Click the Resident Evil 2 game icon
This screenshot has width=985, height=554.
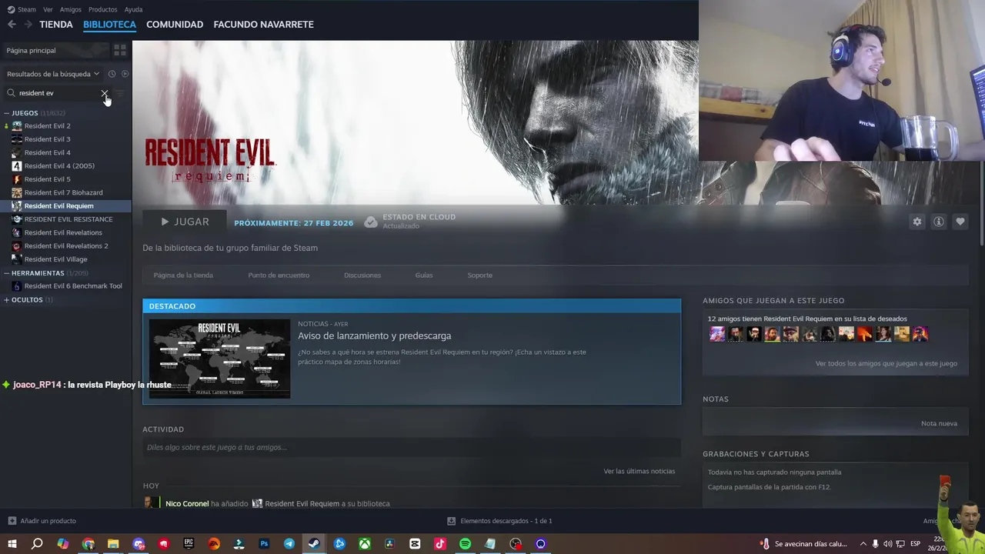pos(17,126)
